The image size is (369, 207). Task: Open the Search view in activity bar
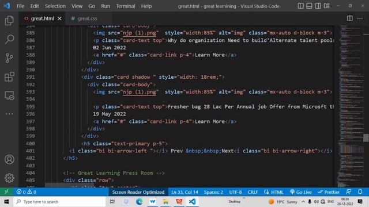9,39
